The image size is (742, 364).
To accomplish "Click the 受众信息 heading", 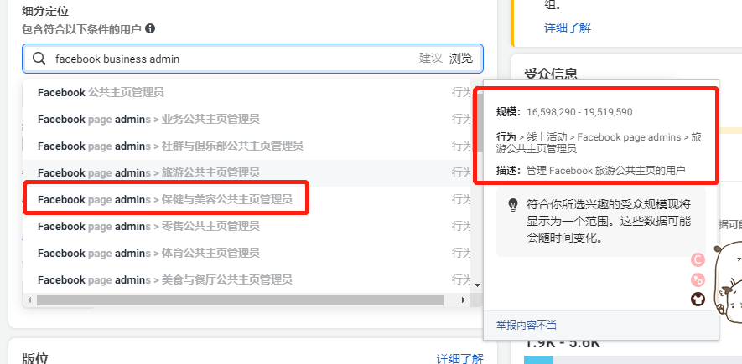I will 551,74.
